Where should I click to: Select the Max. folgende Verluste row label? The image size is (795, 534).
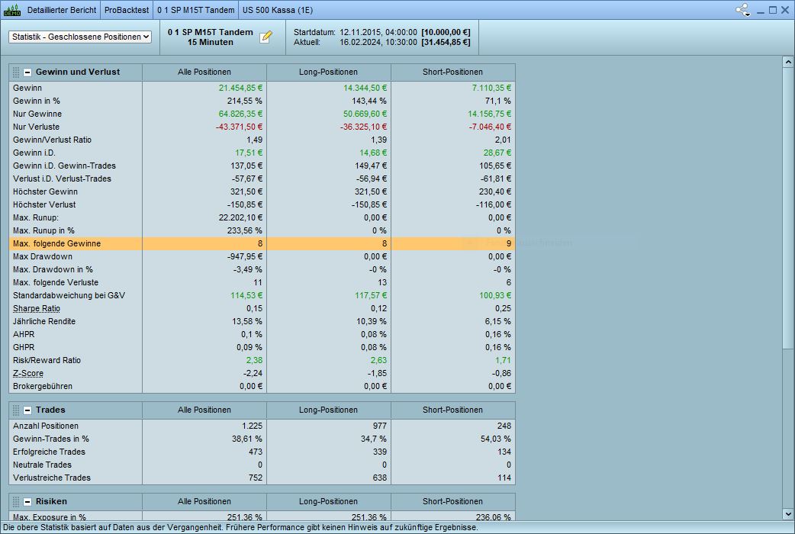[56, 282]
